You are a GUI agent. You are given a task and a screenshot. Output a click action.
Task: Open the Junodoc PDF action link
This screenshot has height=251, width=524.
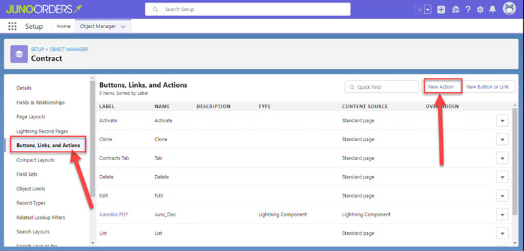[113, 214]
